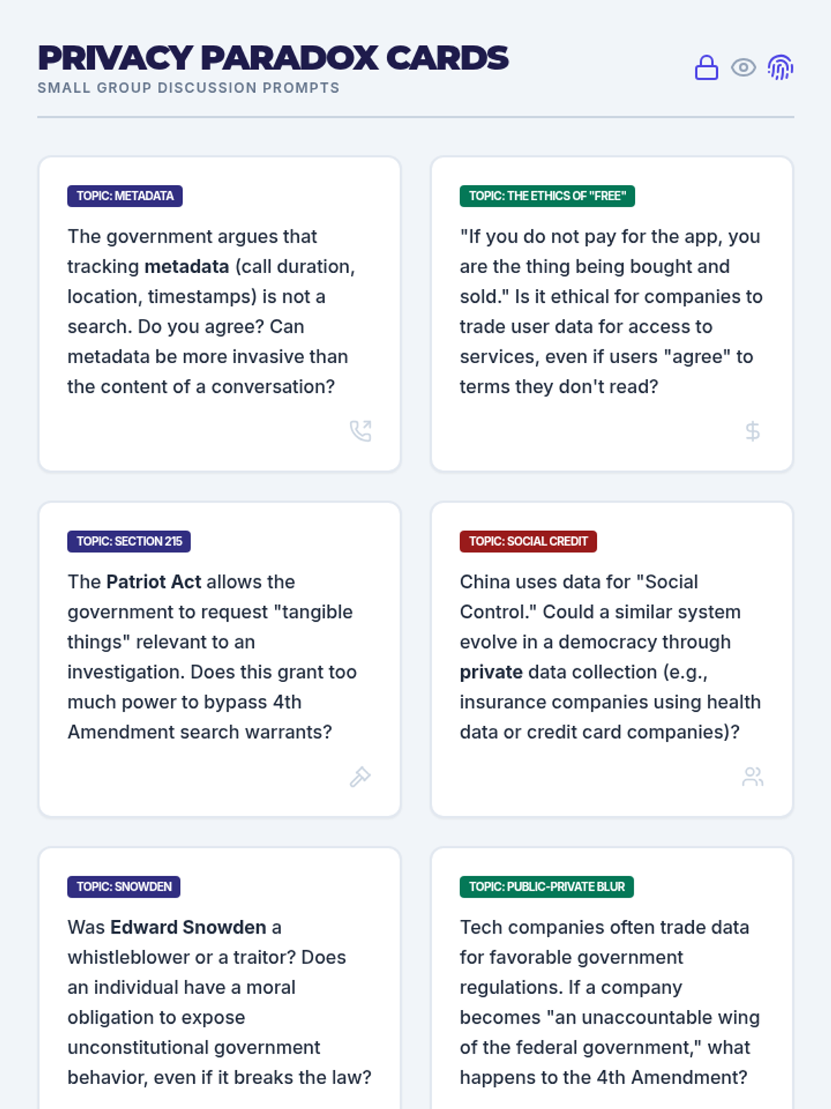Click the lock icon in header
The height and width of the screenshot is (1109, 831).
(706, 68)
